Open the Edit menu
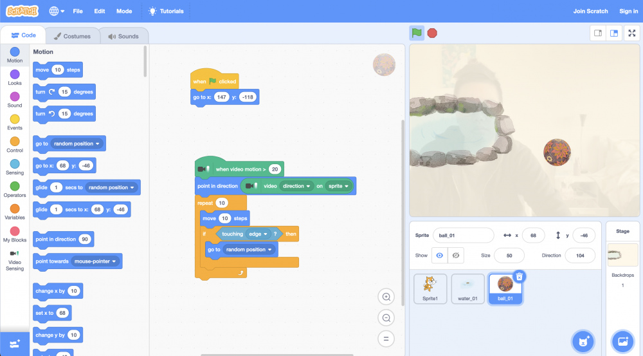Viewport: 643px width, 356px height. click(x=99, y=11)
